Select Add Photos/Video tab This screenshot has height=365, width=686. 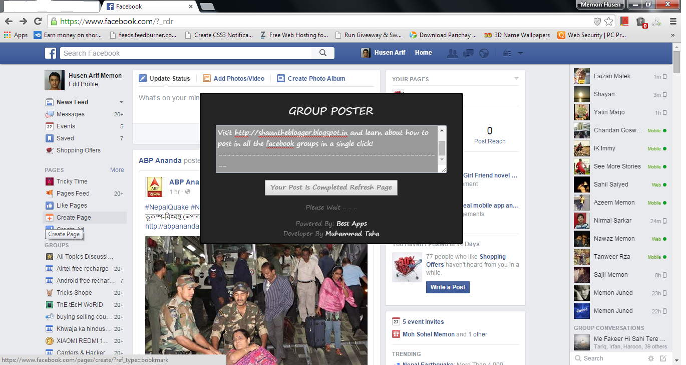point(233,79)
